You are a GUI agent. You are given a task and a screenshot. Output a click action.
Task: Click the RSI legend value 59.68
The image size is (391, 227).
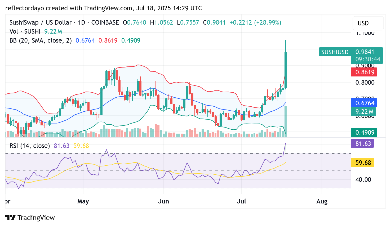[x=81, y=146]
